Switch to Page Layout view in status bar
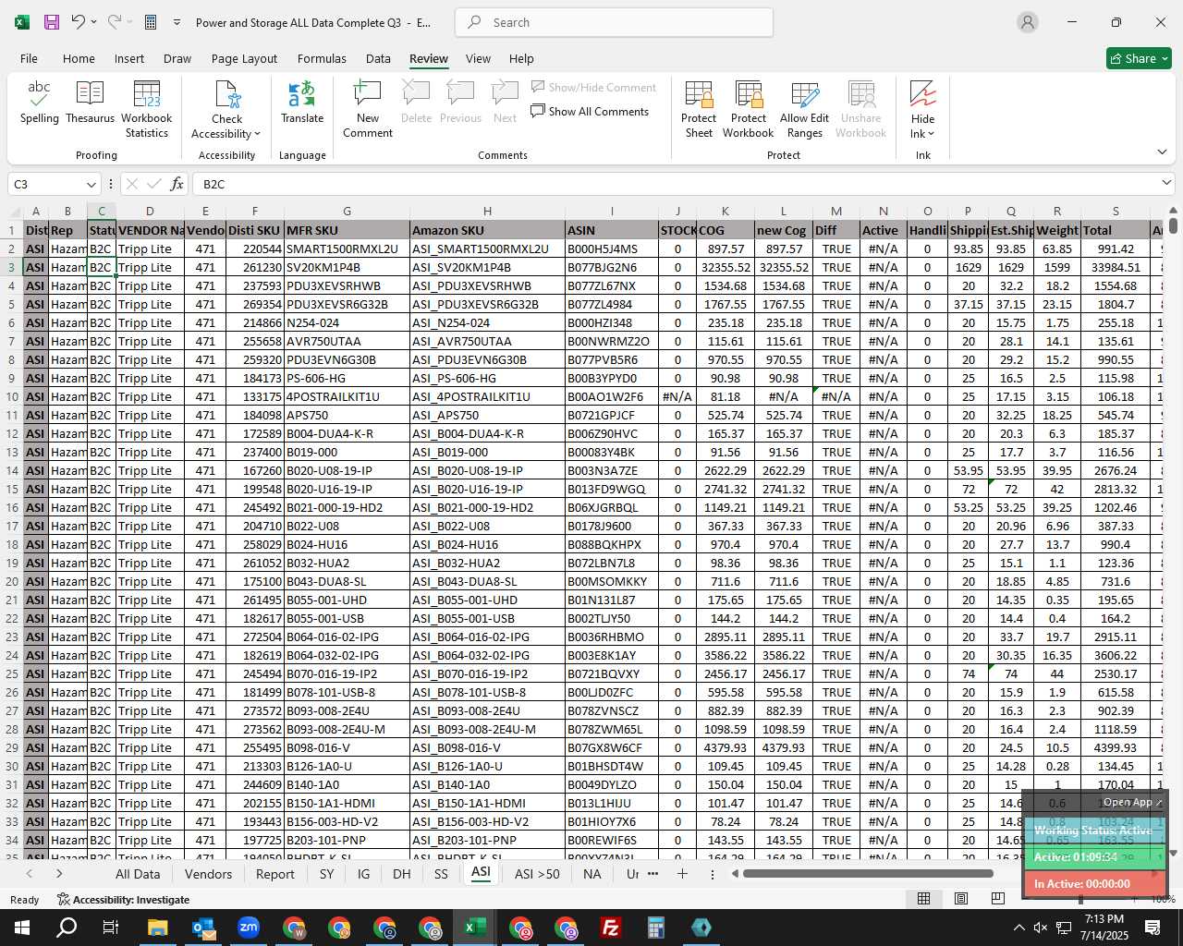1183x946 pixels. tap(961, 898)
